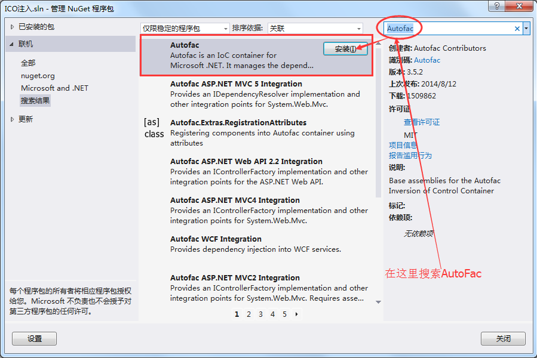
Task: Go to results page 5
Action: (284, 314)
